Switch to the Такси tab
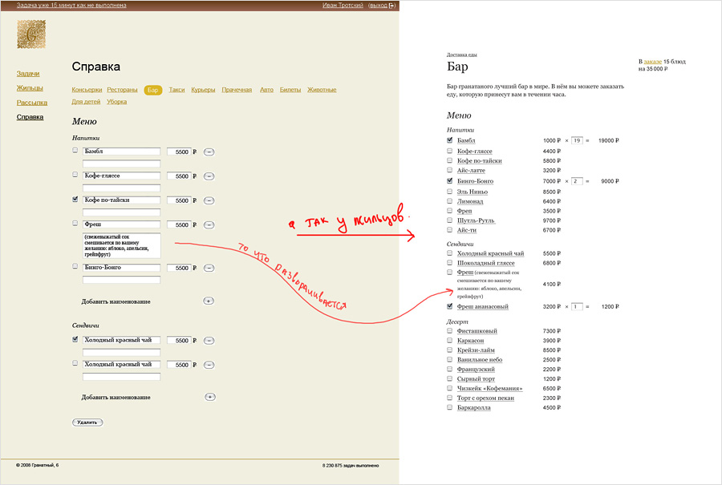 (176, 90)
